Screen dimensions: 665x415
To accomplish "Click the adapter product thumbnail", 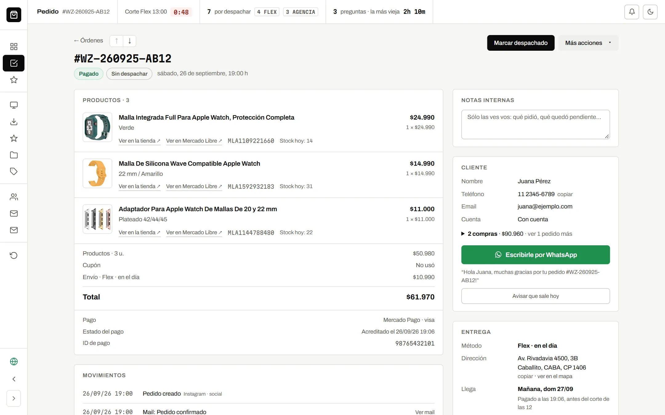I will 97,219.
